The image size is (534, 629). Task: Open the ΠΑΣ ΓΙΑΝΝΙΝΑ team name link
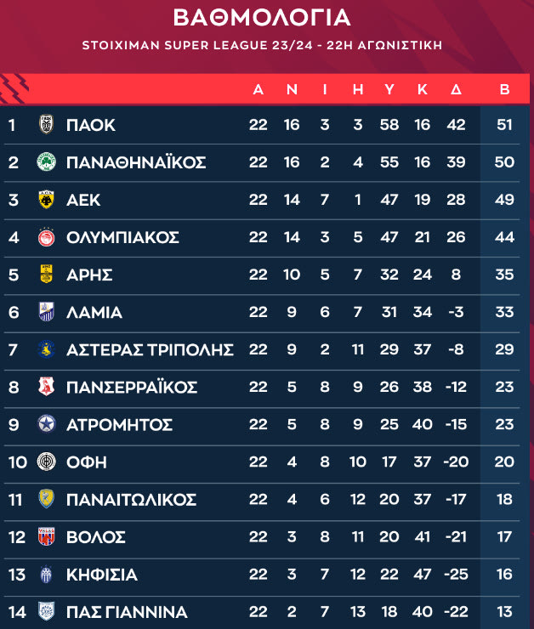pyautogui.click(x=127, y=612)
